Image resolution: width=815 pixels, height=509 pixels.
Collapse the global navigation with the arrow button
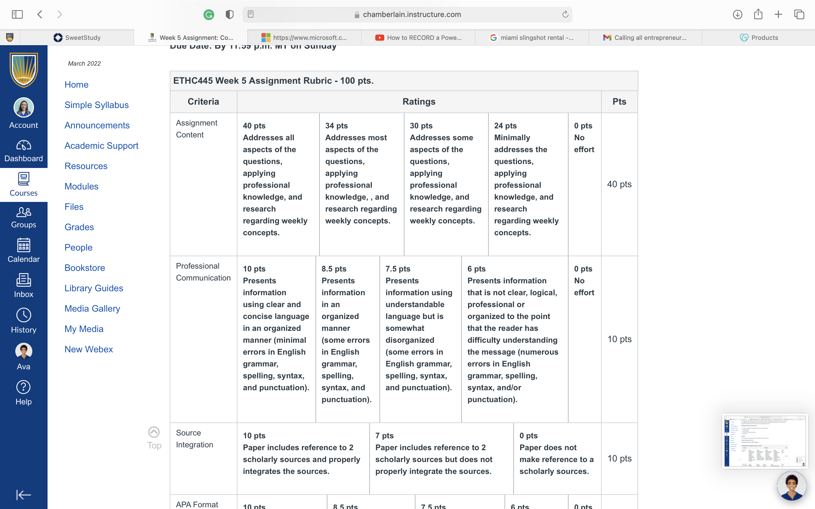(x=23, y=495)
